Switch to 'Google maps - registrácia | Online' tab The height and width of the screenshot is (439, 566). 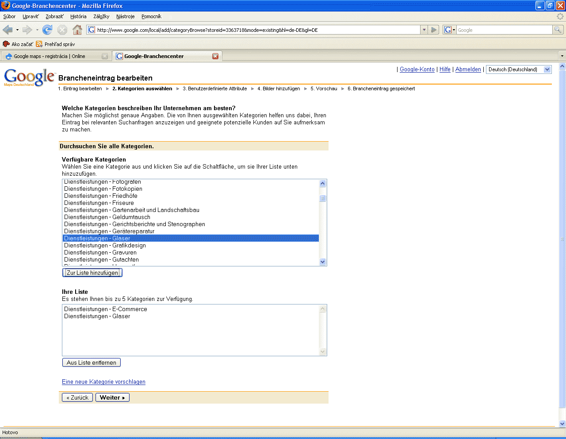click(56, 56)
